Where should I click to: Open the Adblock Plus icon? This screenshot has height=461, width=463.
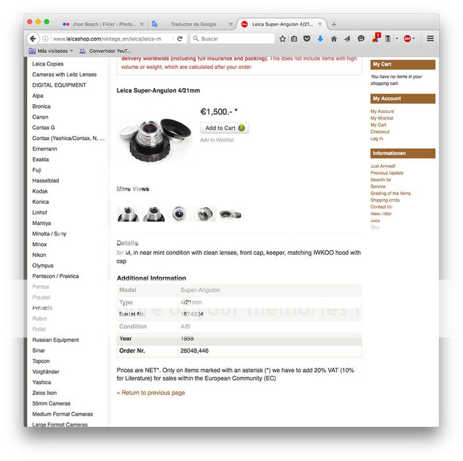pos(407,39)
